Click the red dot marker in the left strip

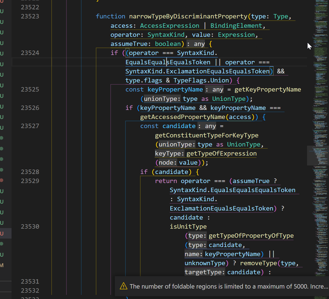tap(2, 180)
